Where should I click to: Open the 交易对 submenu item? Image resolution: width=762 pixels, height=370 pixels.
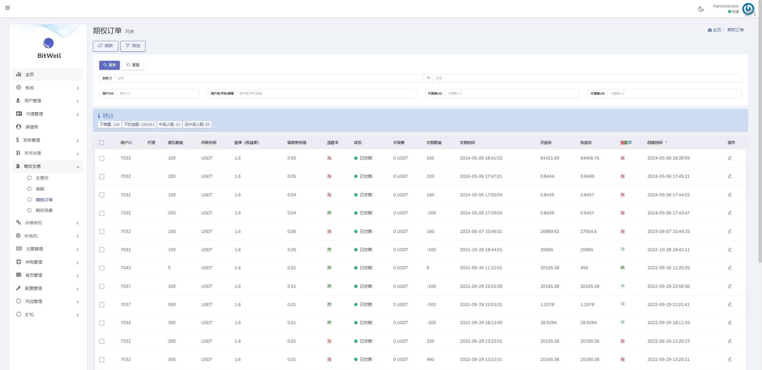pyautogui.click(x=42, y=178)
